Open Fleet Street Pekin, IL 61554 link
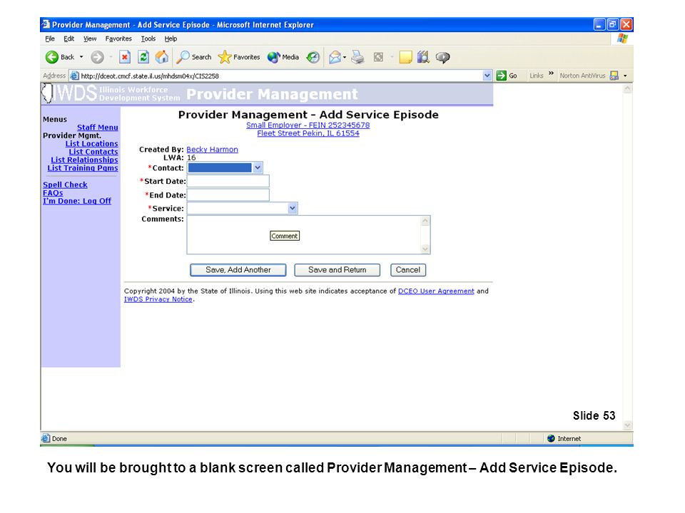Viewport: 685px width, 513px height. pyautogui.click(x=308, y=133)
